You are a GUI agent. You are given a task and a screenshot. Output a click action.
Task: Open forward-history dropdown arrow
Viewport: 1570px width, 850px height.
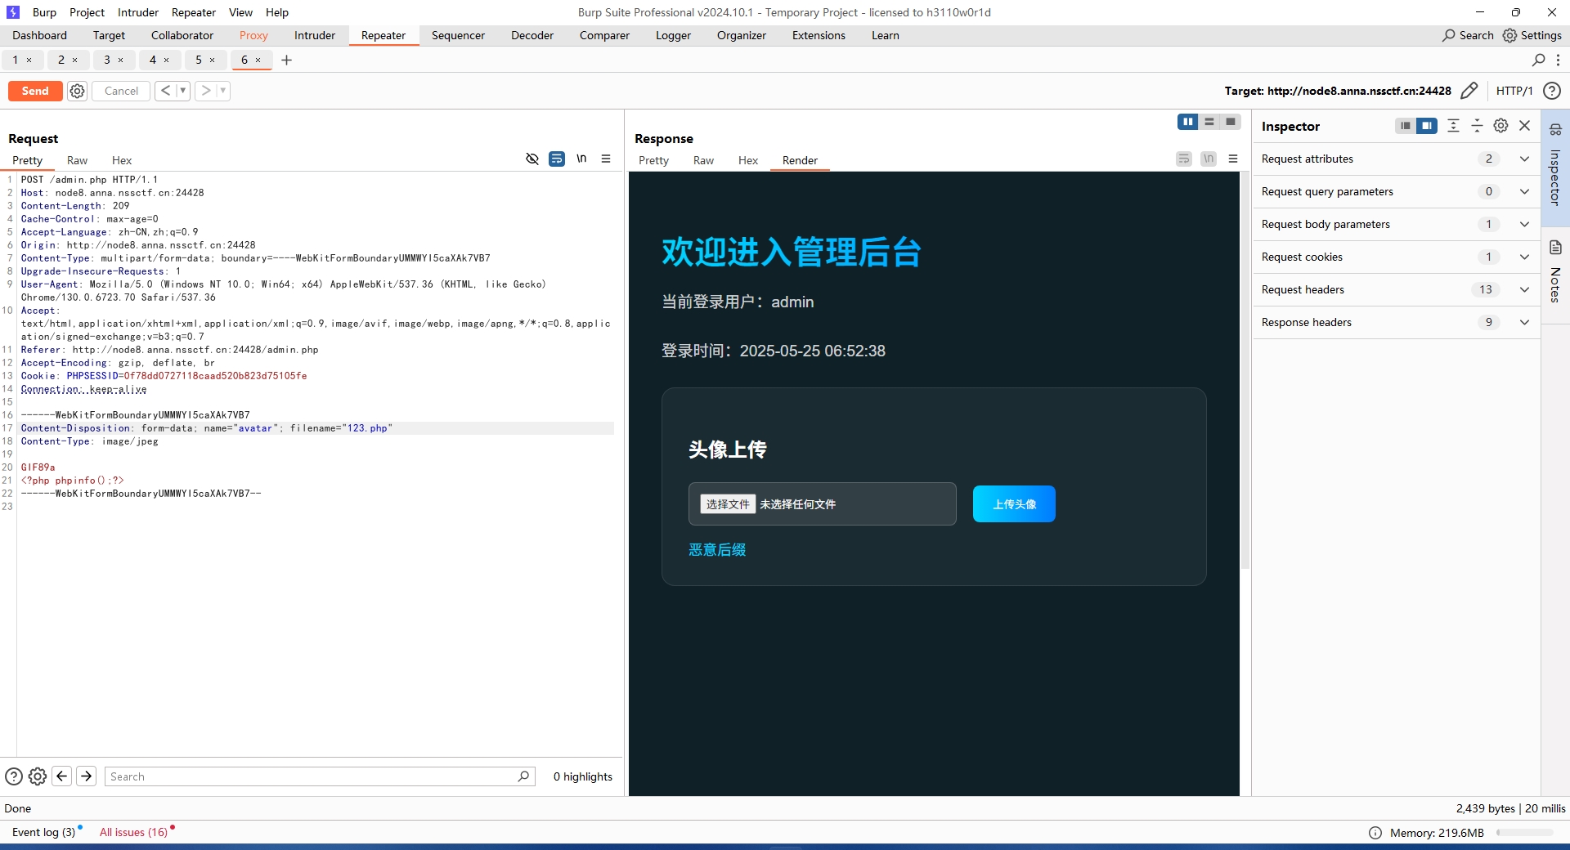pyautogui.click(x=223, y=91)
